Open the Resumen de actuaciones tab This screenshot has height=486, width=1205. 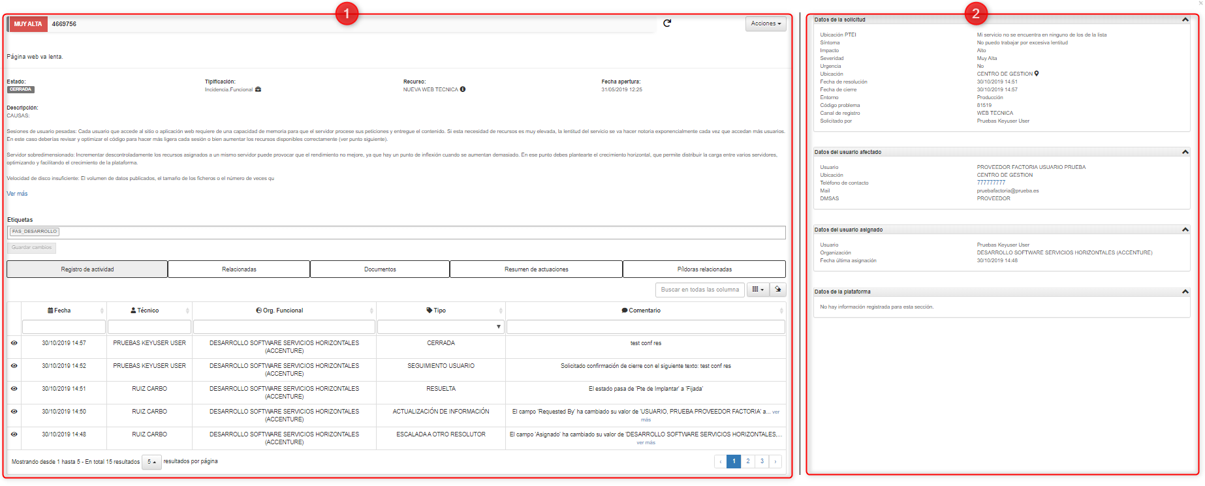(x=536, y=269)
